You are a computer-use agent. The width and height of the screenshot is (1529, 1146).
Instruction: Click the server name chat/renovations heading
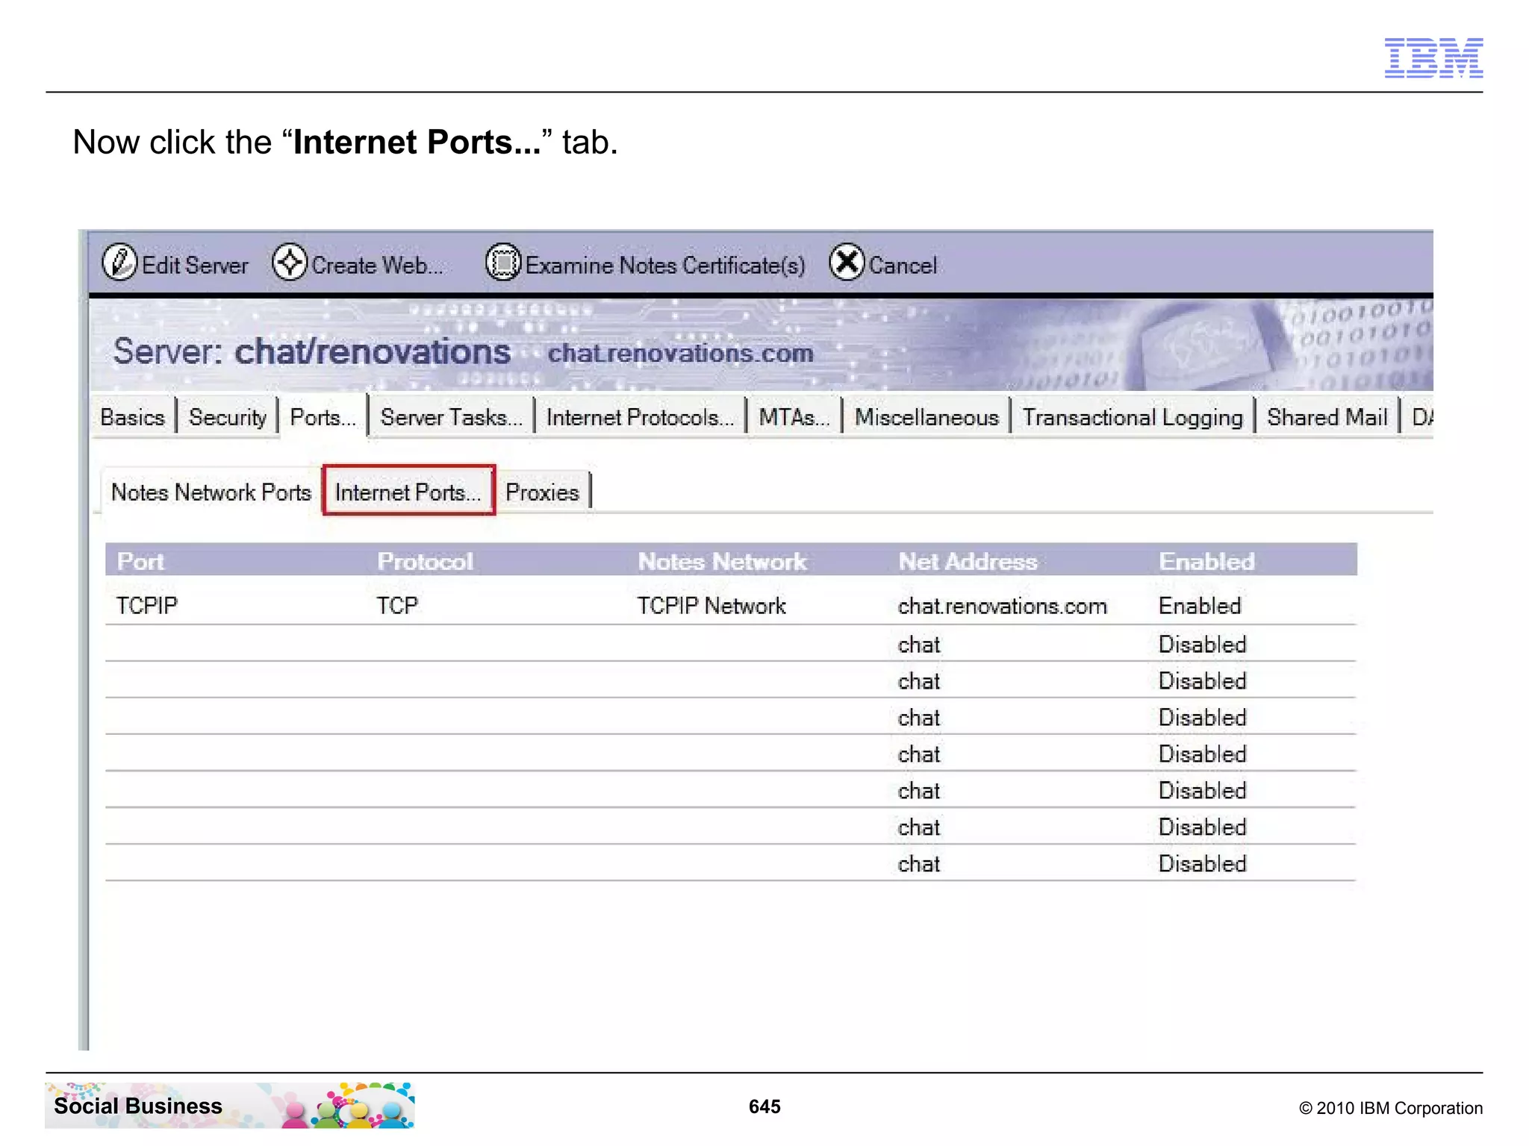point(373,351)
